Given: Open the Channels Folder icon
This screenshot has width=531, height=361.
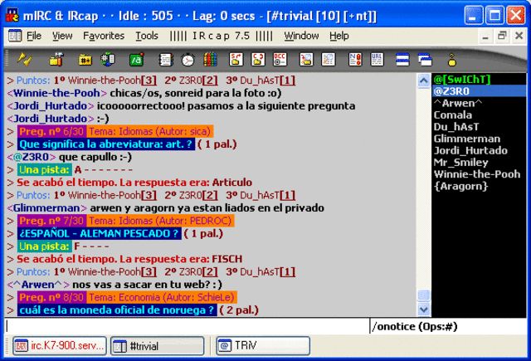Looking at the screenshot, I should 85,60.
